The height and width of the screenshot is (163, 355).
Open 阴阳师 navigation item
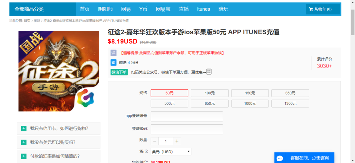pos(105,9)
